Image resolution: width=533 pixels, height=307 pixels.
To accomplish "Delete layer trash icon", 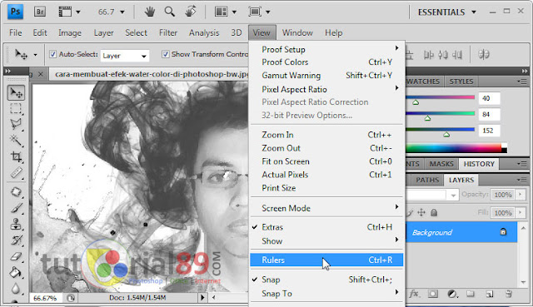I will pos(509,294).
